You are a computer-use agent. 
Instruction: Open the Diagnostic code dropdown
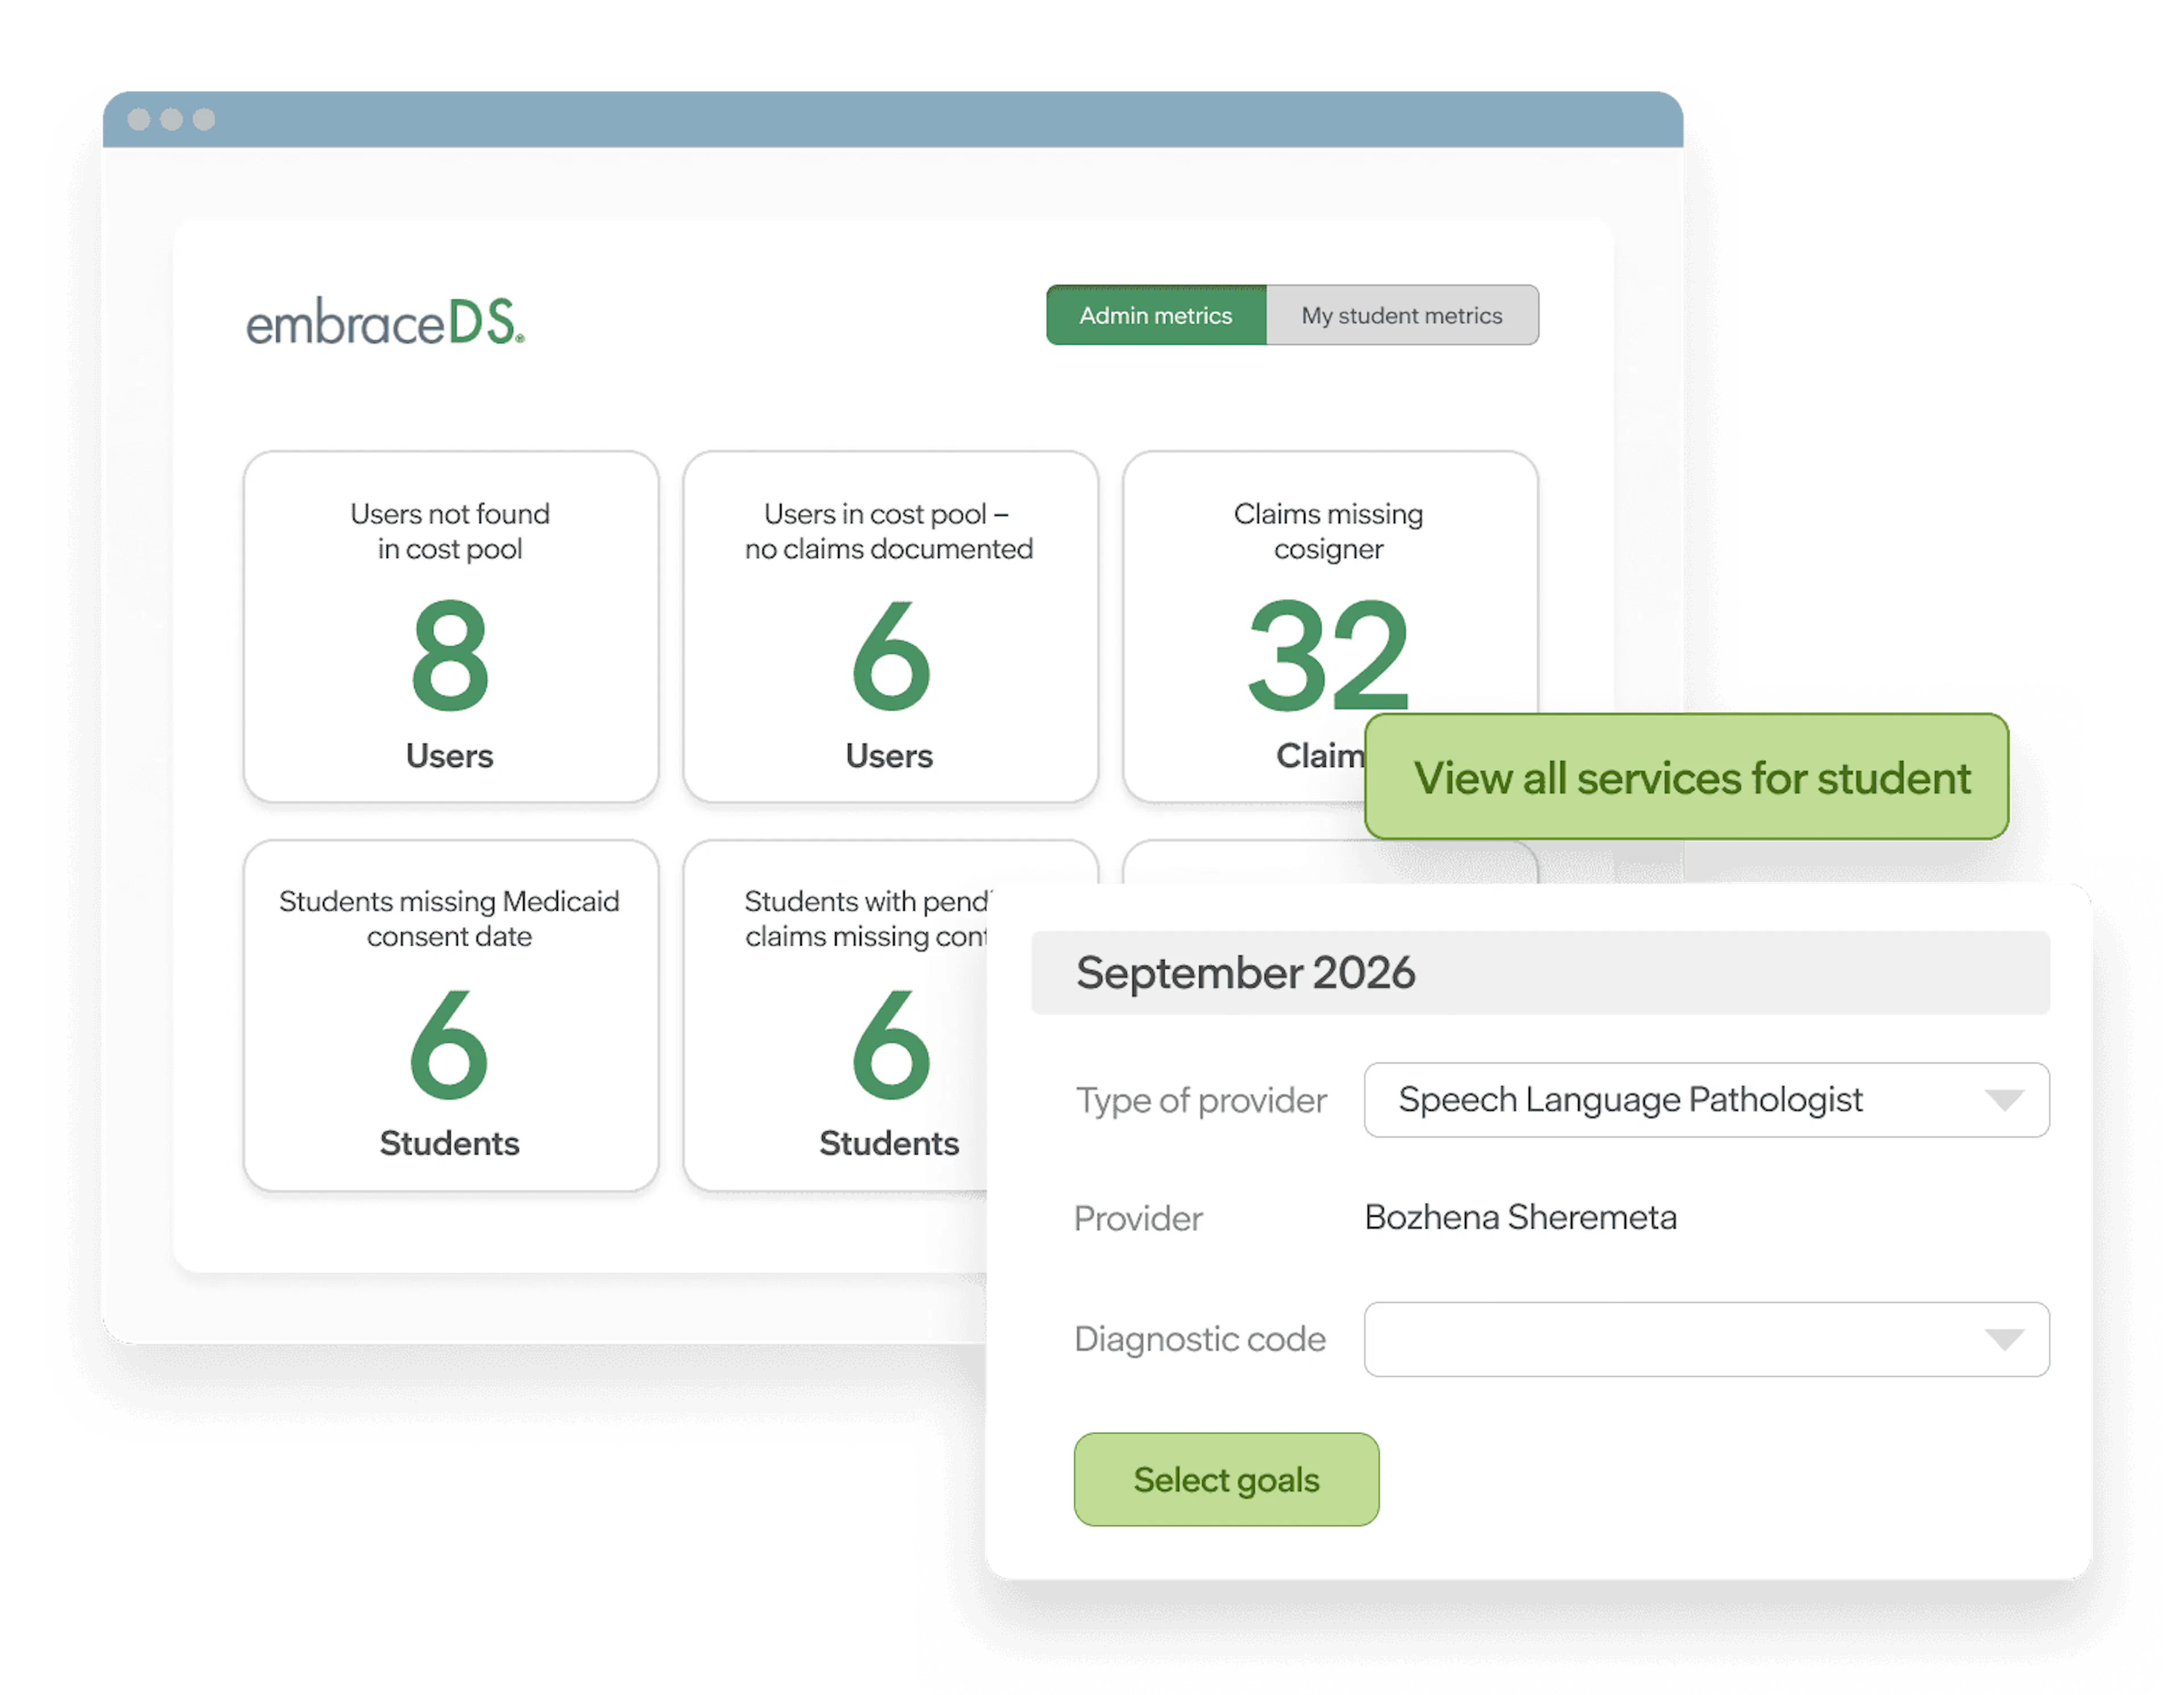pos(1707,1339)
